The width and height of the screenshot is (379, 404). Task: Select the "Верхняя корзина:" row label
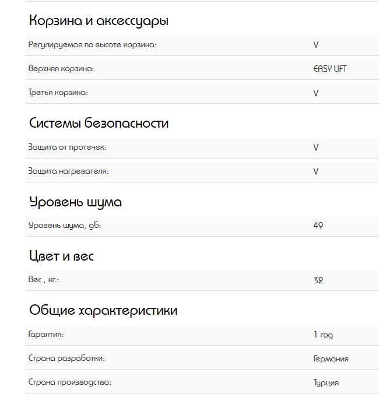click(61, 69)
